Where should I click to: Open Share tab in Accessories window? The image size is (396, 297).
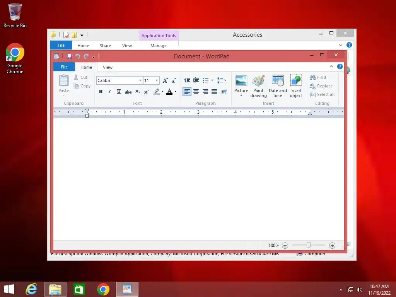point(105,46)
